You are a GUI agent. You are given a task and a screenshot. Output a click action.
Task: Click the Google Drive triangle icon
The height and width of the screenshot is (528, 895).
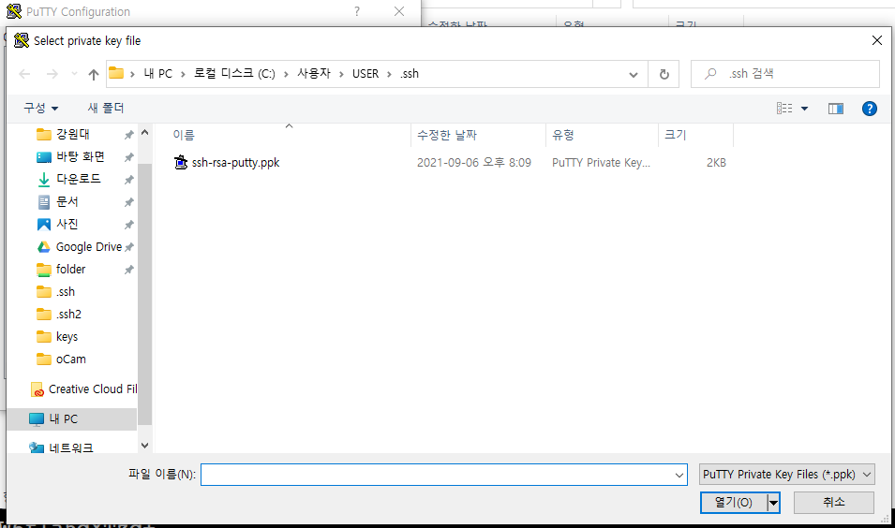click(x=44, y=247)
